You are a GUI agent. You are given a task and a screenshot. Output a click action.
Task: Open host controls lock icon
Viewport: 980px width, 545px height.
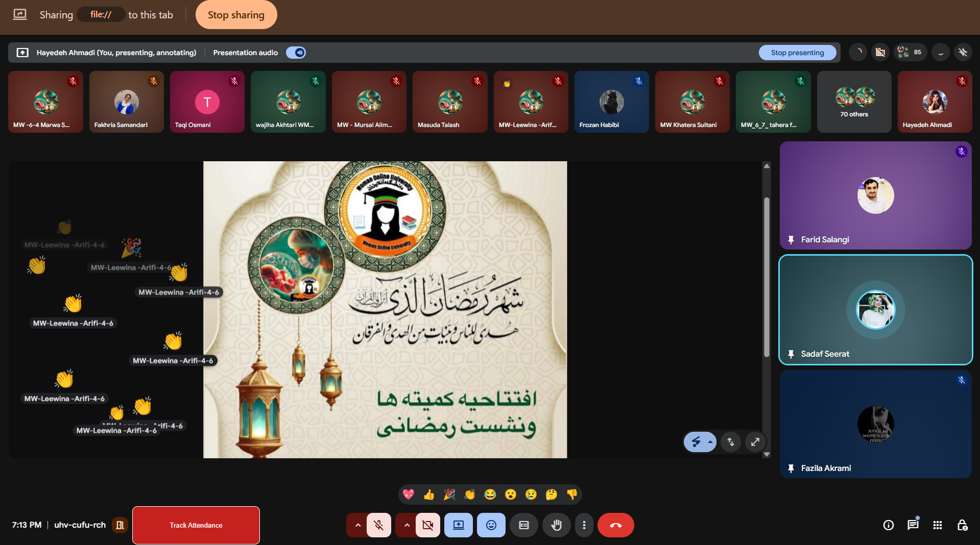(x=962, y=525)
